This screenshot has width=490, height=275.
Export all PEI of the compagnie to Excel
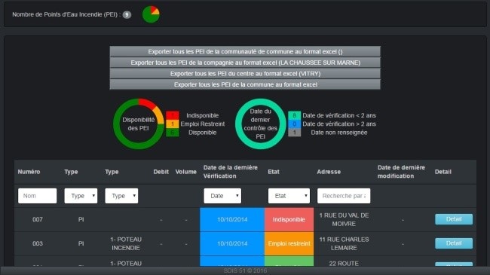coord(245,63)
